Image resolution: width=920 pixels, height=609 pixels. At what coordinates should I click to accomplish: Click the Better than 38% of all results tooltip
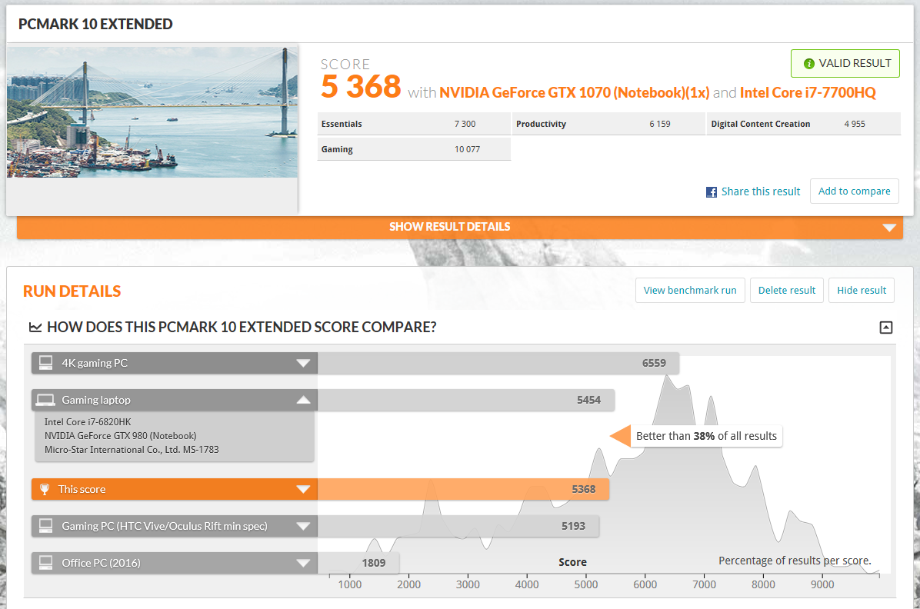(706, 436)
